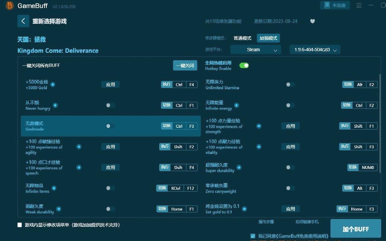Open the 如何链接手机 link

pyautogui.click(x=307, y=222)
